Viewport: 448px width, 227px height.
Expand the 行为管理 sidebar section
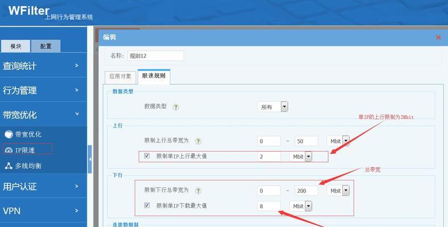click(x=43, y=90)
